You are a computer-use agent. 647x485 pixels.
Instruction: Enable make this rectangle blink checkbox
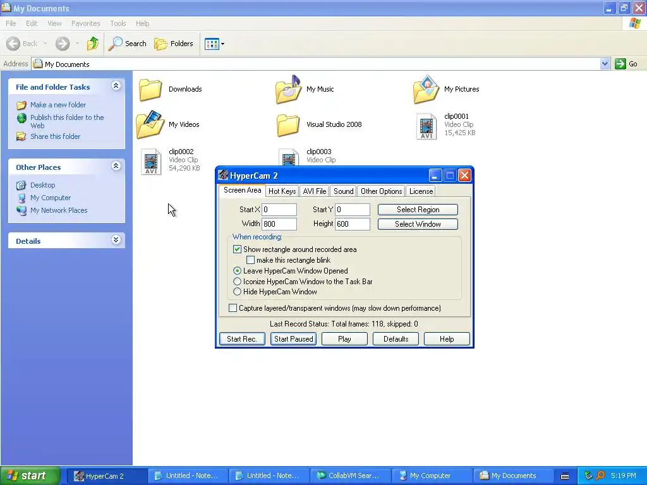[x=250, y=260]
